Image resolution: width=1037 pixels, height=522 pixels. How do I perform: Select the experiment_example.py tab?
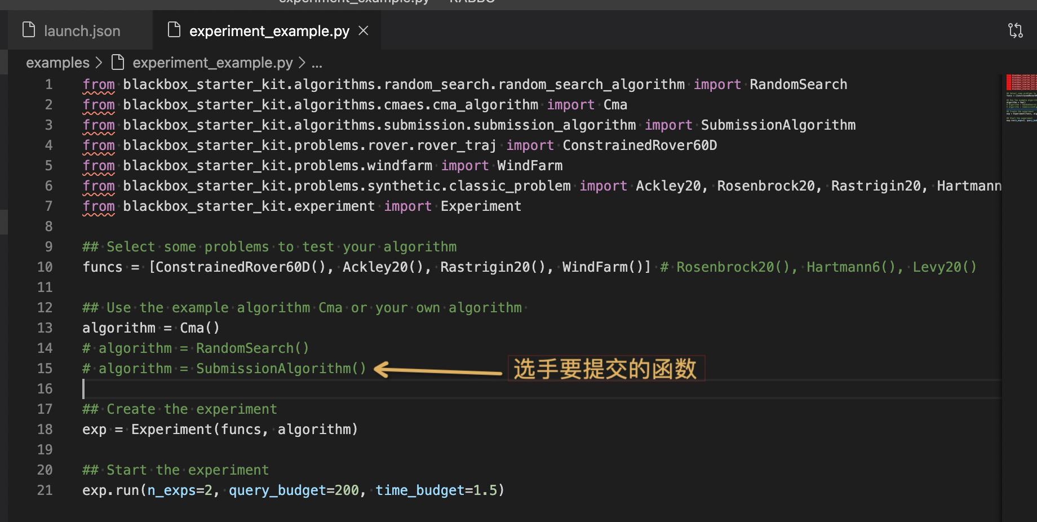(x=269, y=31)
